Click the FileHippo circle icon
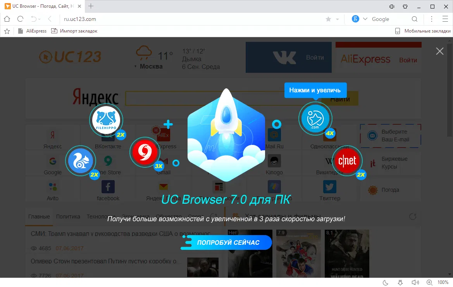This screenshot has width=453, height=287. (106, 120)
